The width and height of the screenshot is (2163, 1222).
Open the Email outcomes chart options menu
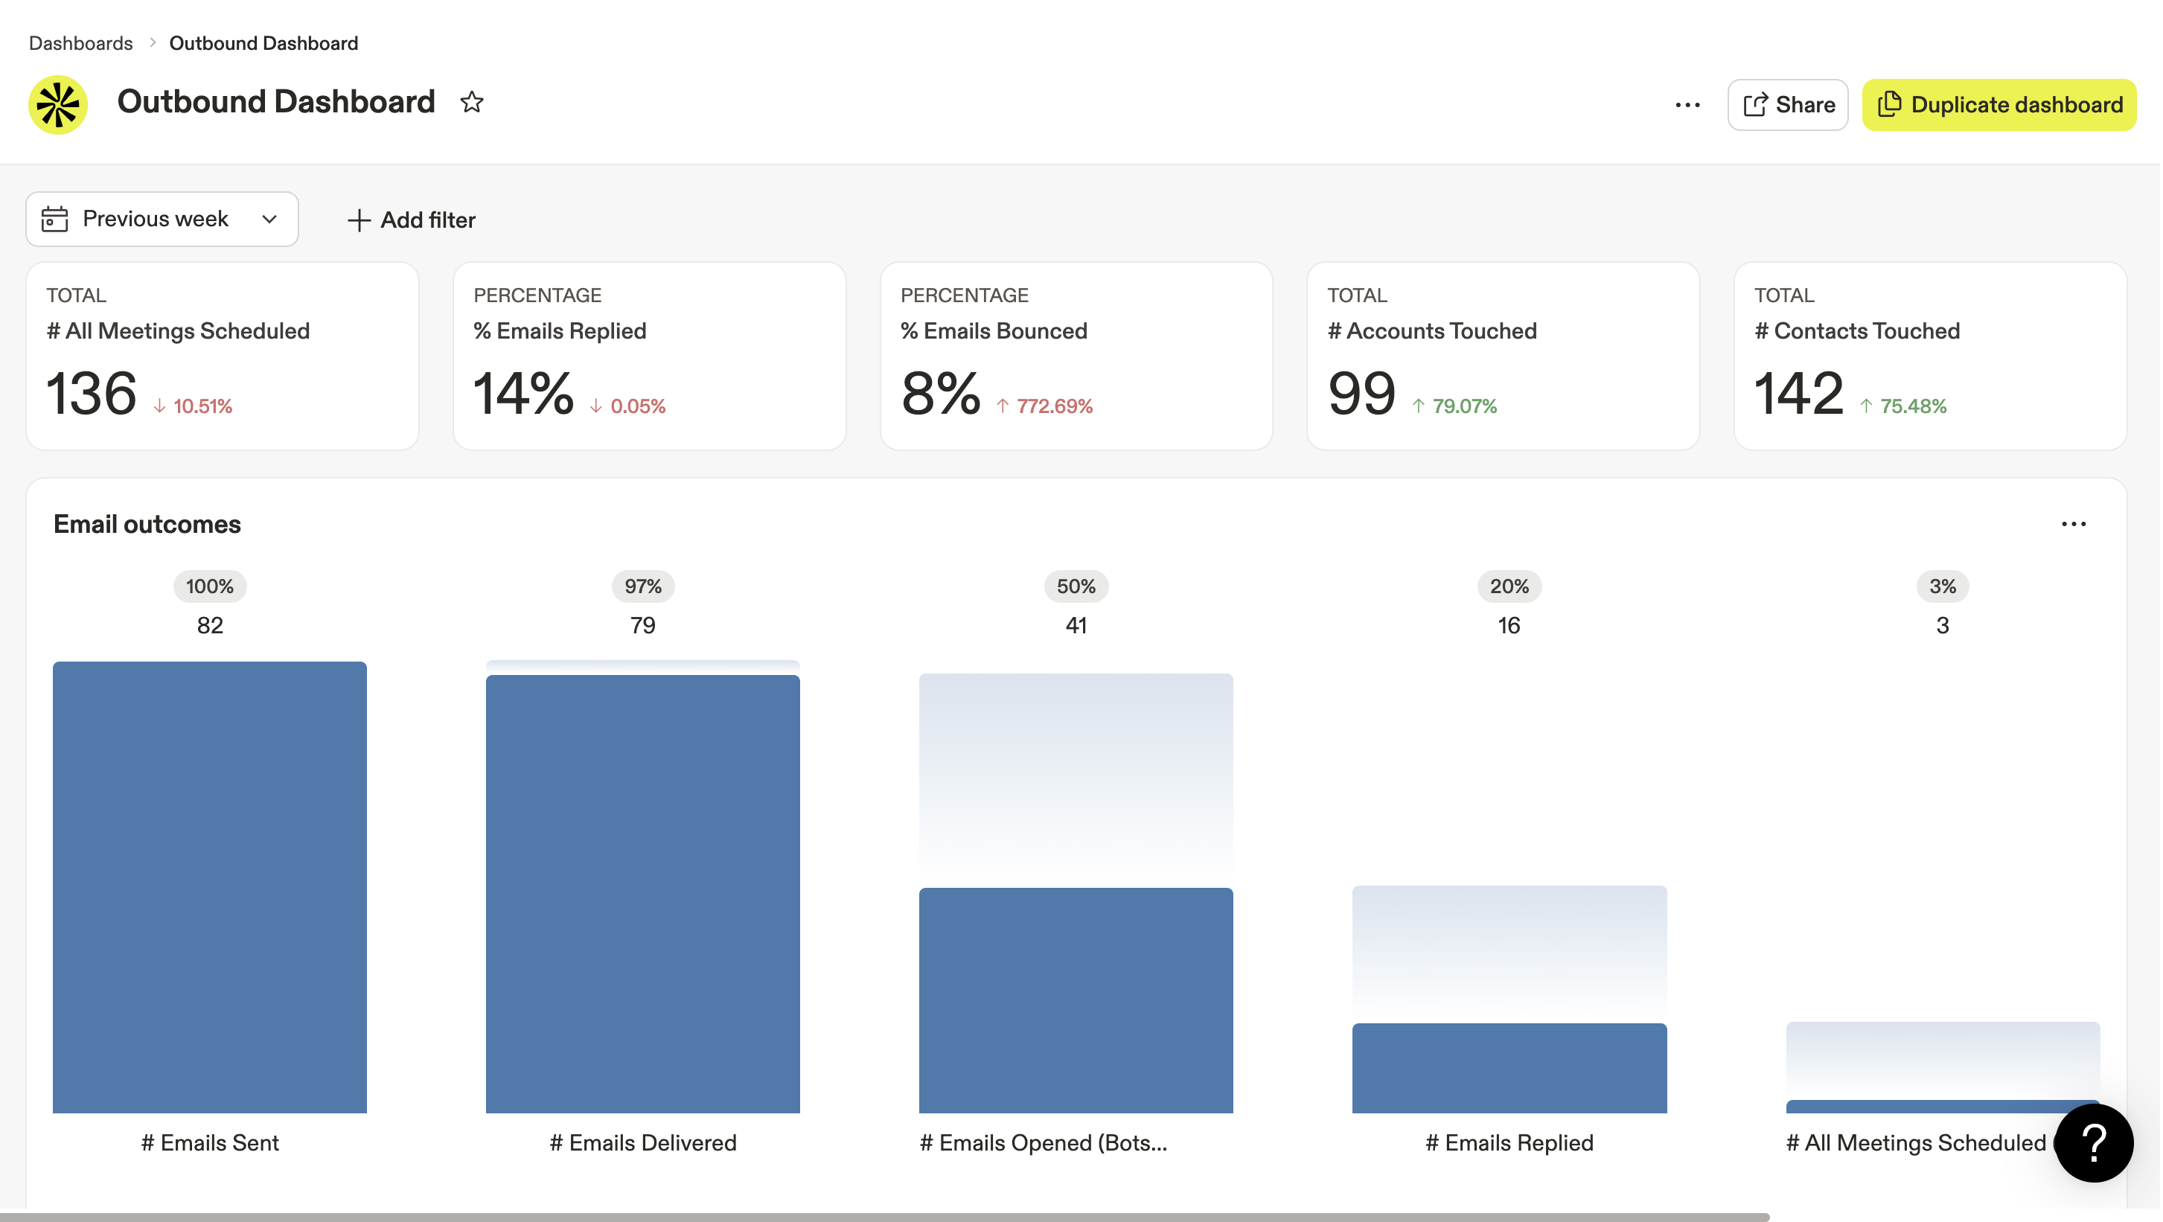(x=2075, y=523)
